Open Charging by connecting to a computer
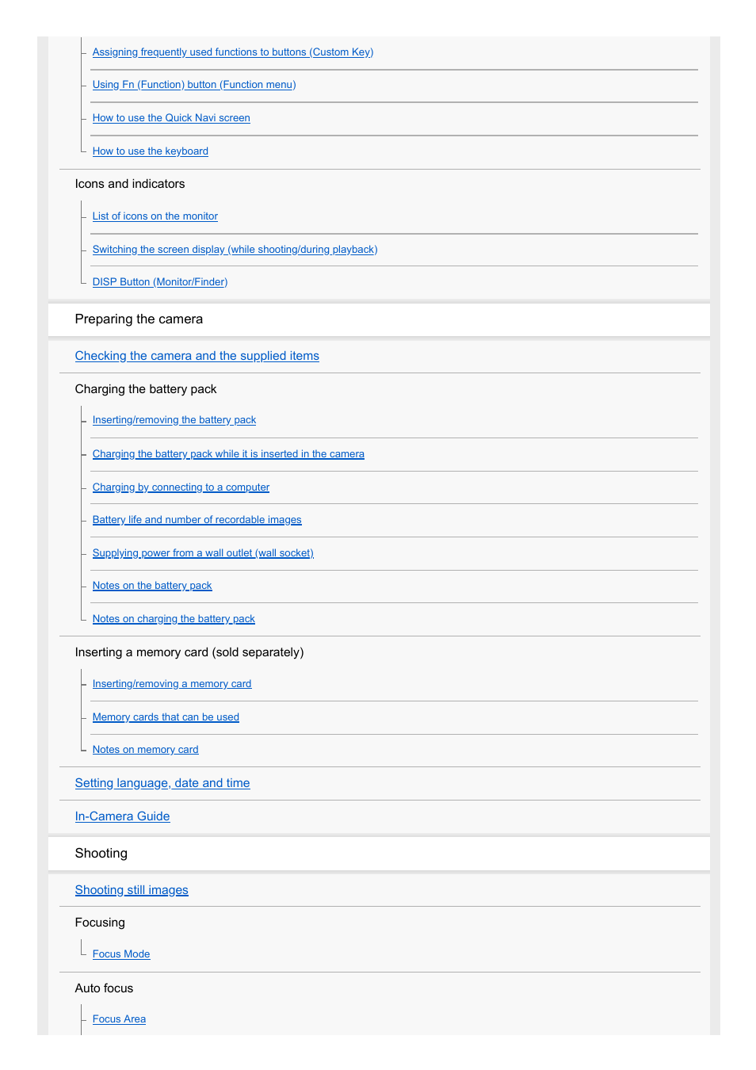 181,487
